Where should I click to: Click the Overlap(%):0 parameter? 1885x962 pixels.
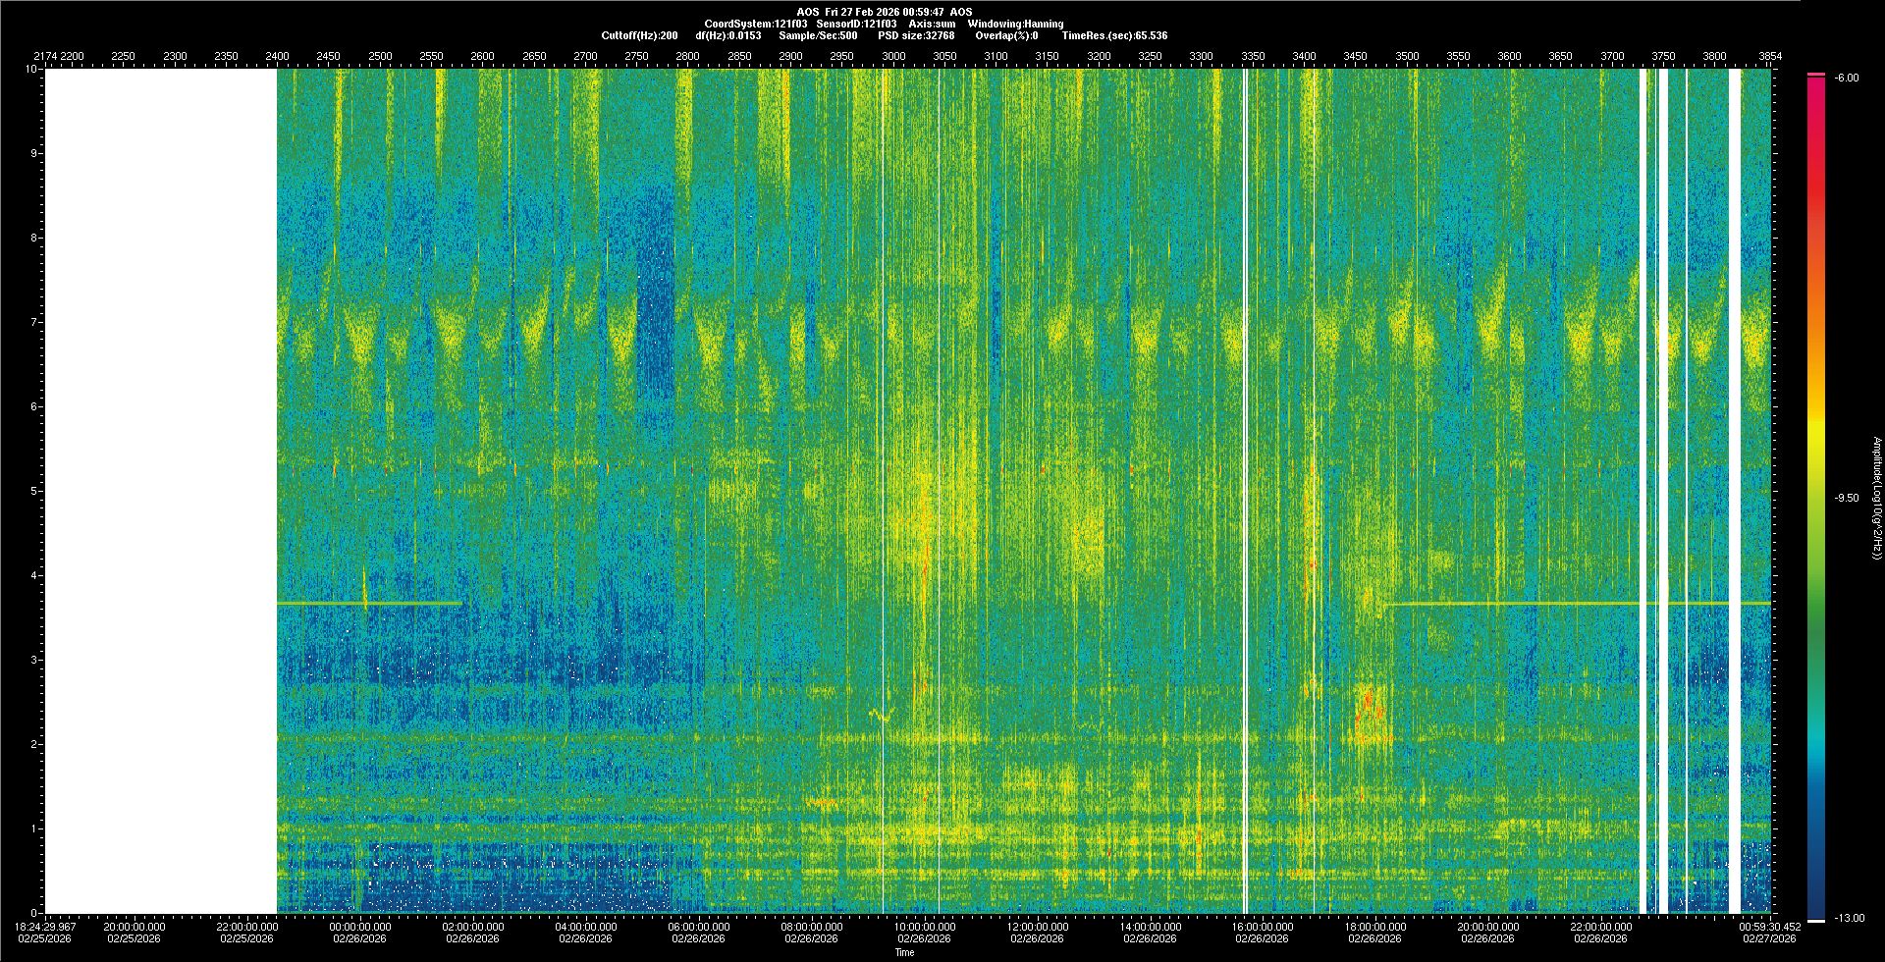(1006, 35)
